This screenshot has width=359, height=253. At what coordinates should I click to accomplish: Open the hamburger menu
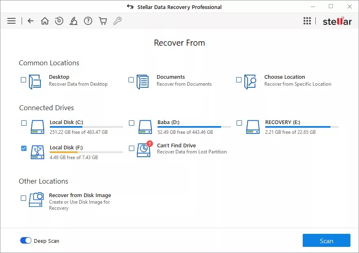(11, 20)
